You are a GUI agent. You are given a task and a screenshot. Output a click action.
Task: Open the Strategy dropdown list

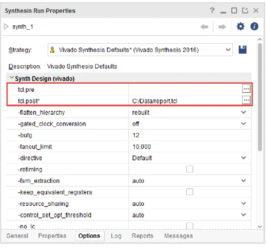tap(228, 50)
